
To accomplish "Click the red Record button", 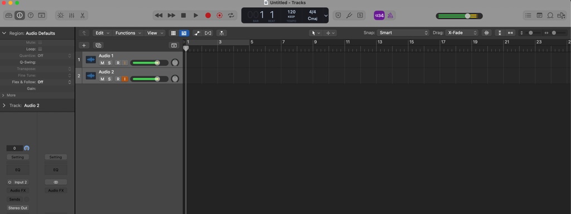I will tap(208, 15).
